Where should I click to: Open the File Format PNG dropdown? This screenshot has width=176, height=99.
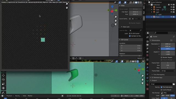coord(168,93)
